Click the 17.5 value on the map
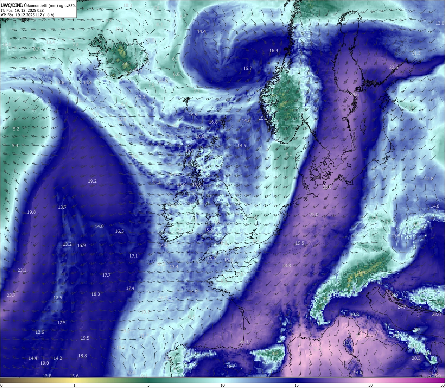445x388 pixels. point(61,323)
